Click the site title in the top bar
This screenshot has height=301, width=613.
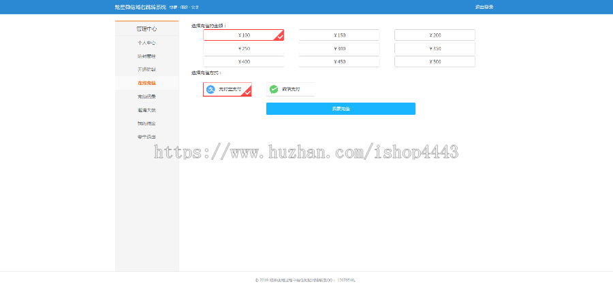(x=141, y=7)
